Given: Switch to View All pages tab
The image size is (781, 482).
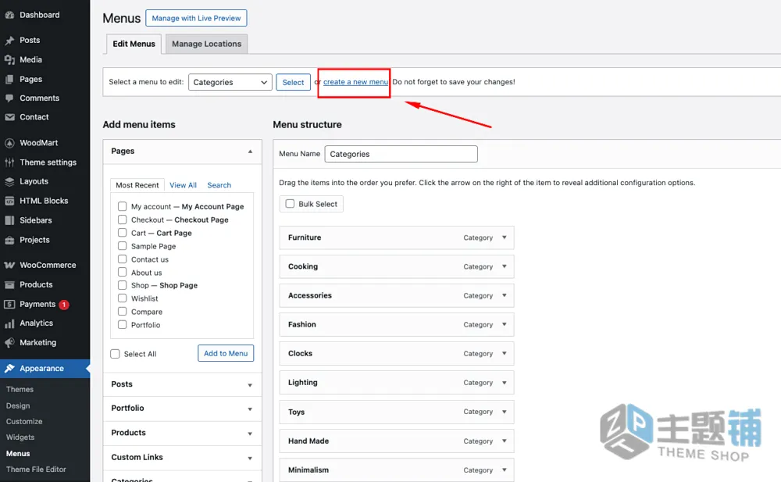Looking at the screenshot, I should coord(183,185).
